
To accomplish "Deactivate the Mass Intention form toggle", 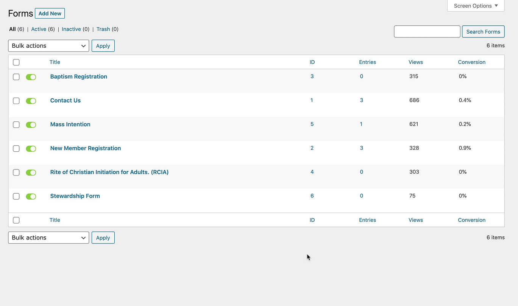I will click(x=31, y=125).
